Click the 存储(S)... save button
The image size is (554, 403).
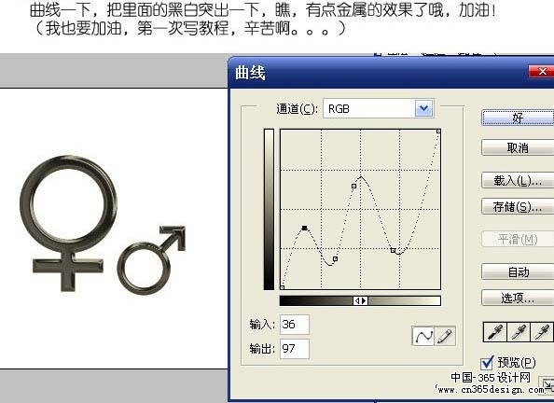(518, 206)
